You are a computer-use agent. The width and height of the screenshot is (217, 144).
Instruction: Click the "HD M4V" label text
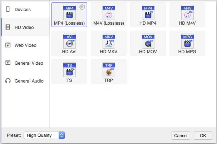[187, 23]
